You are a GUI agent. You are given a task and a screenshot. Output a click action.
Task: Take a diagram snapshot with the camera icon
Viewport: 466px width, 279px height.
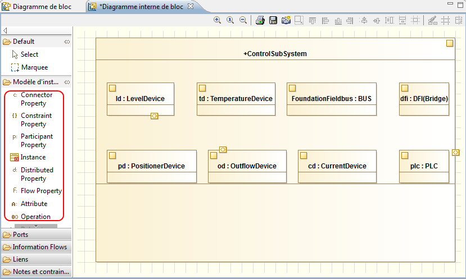coord(286,20)
